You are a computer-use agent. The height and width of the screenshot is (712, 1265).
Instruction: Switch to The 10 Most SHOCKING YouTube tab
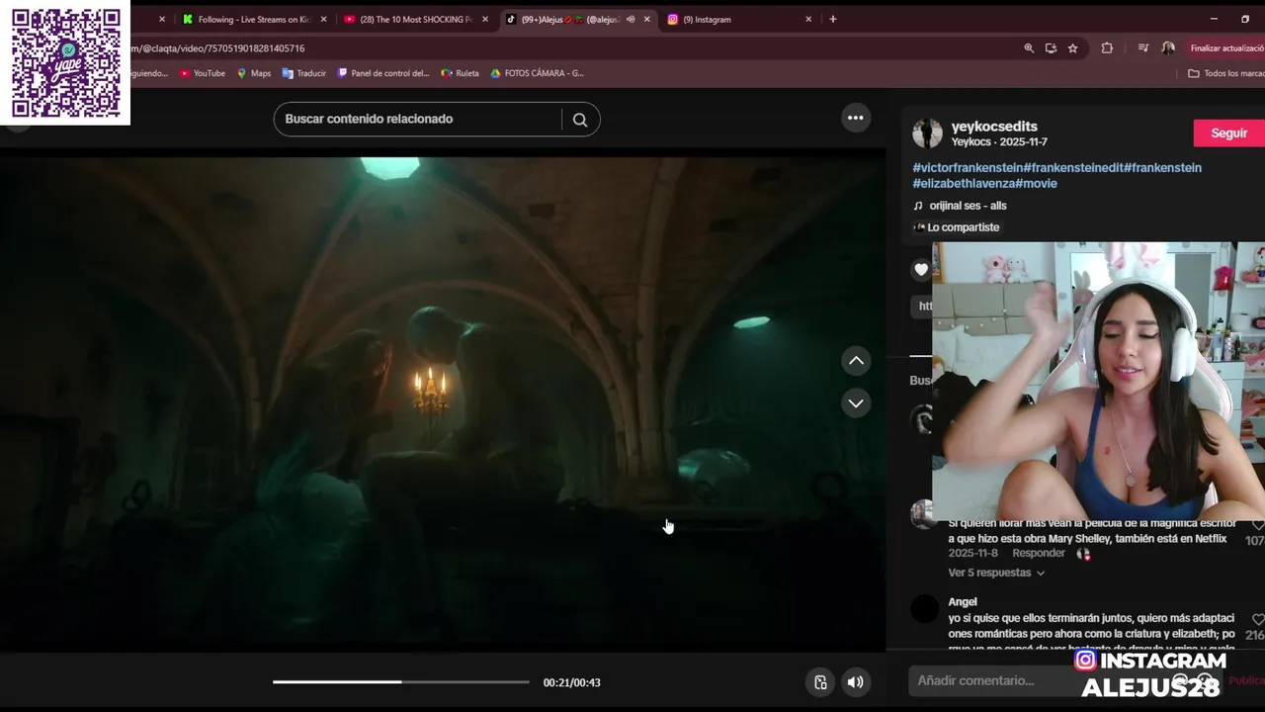pyautogui.click(x=416, y=19)
